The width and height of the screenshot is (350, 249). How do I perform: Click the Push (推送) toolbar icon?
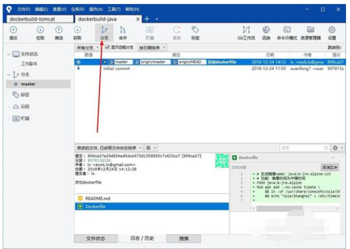pos(59,29)
